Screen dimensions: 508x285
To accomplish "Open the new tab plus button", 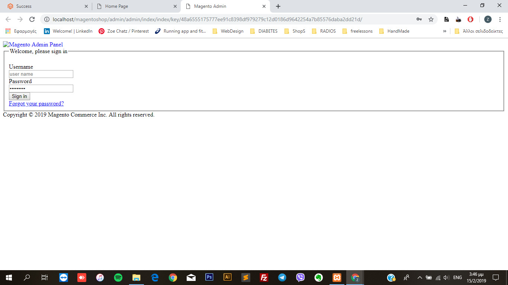I will tap(278, 6).
